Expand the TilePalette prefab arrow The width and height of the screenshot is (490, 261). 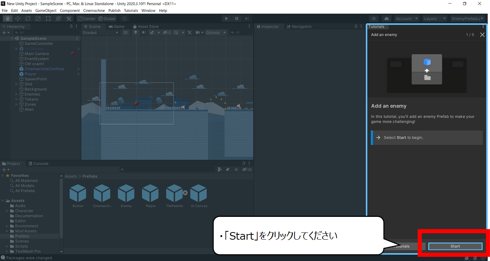(x=185, y=193)
